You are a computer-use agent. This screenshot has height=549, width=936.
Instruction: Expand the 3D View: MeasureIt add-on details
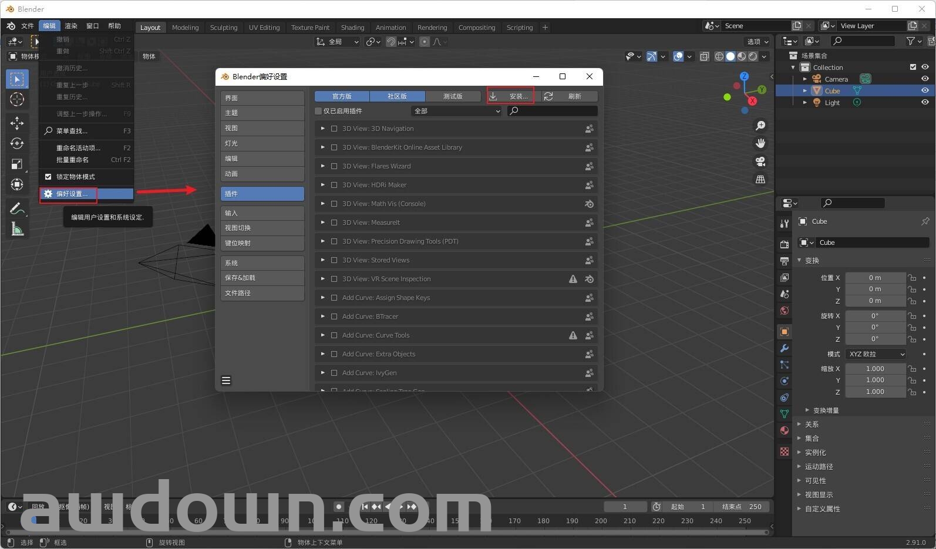click(x=322, y=223)
